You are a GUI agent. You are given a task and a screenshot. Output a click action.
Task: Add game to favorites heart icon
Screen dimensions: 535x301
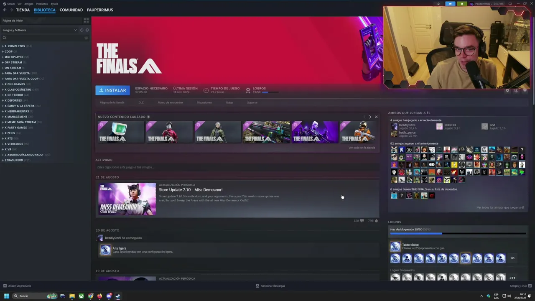pyautogui.click(x=525, y=90)
